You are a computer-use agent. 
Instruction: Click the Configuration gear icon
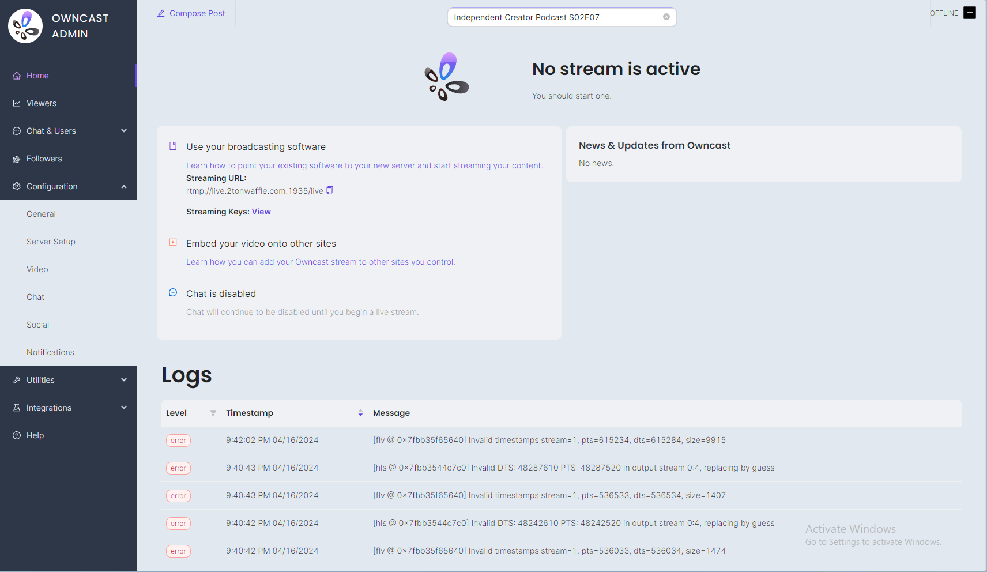tap(16, 186)
